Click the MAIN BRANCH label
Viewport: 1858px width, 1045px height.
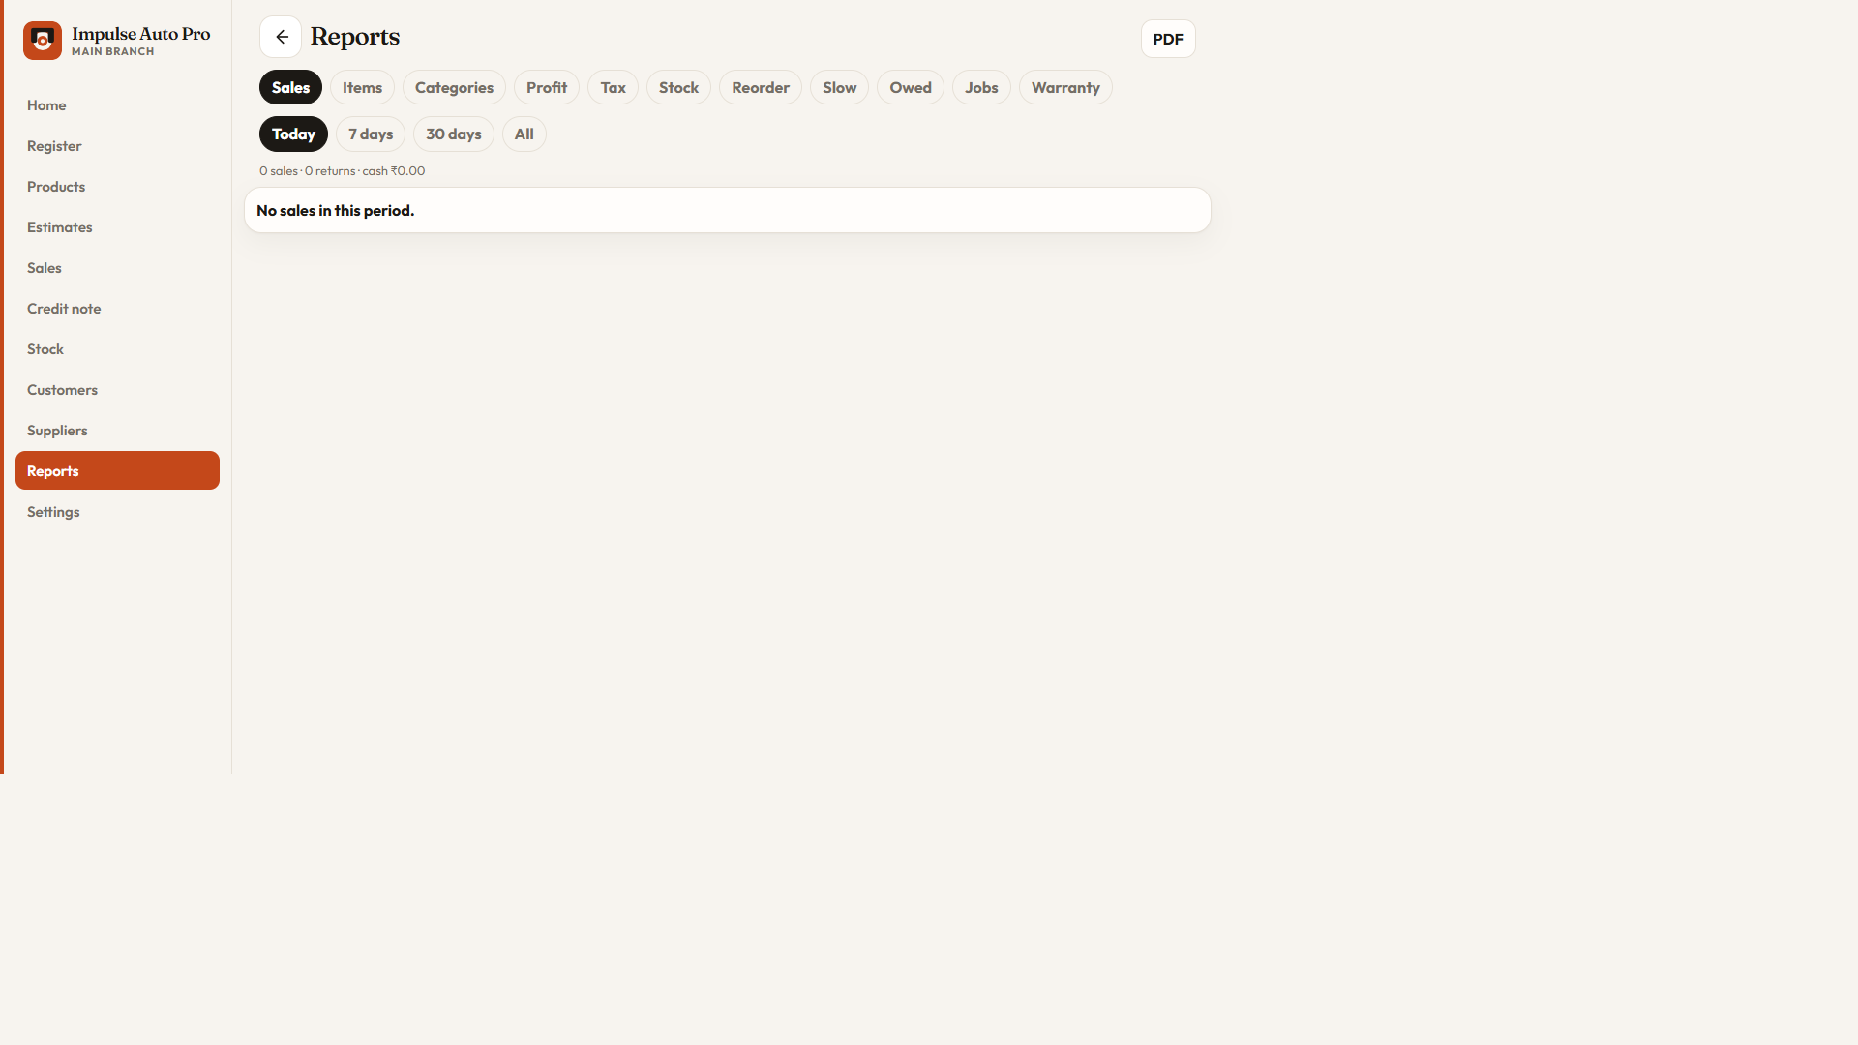coord(112,52)
